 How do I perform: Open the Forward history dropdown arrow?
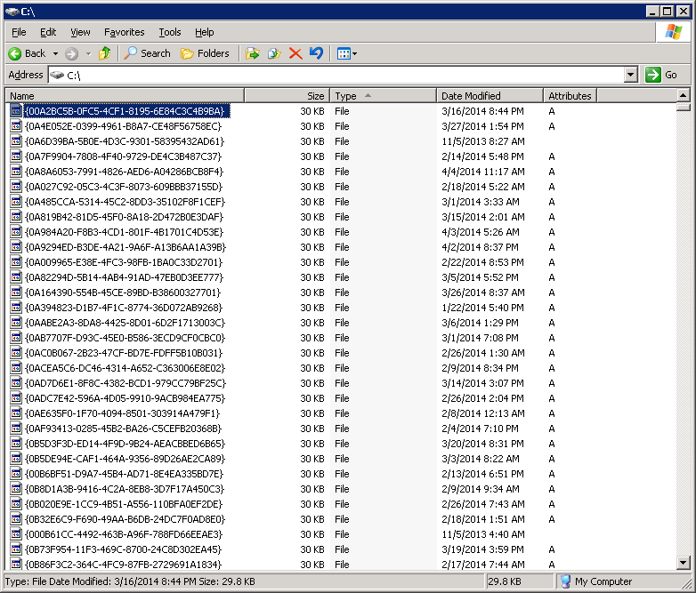[x=88, y=53]
